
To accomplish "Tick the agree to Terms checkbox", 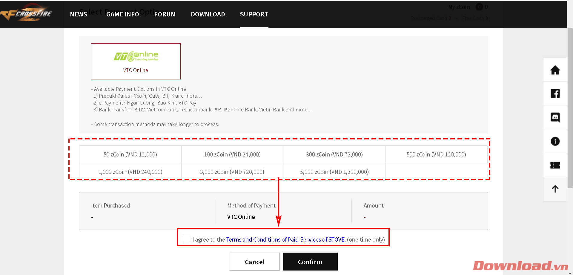I will coord(185,239).
